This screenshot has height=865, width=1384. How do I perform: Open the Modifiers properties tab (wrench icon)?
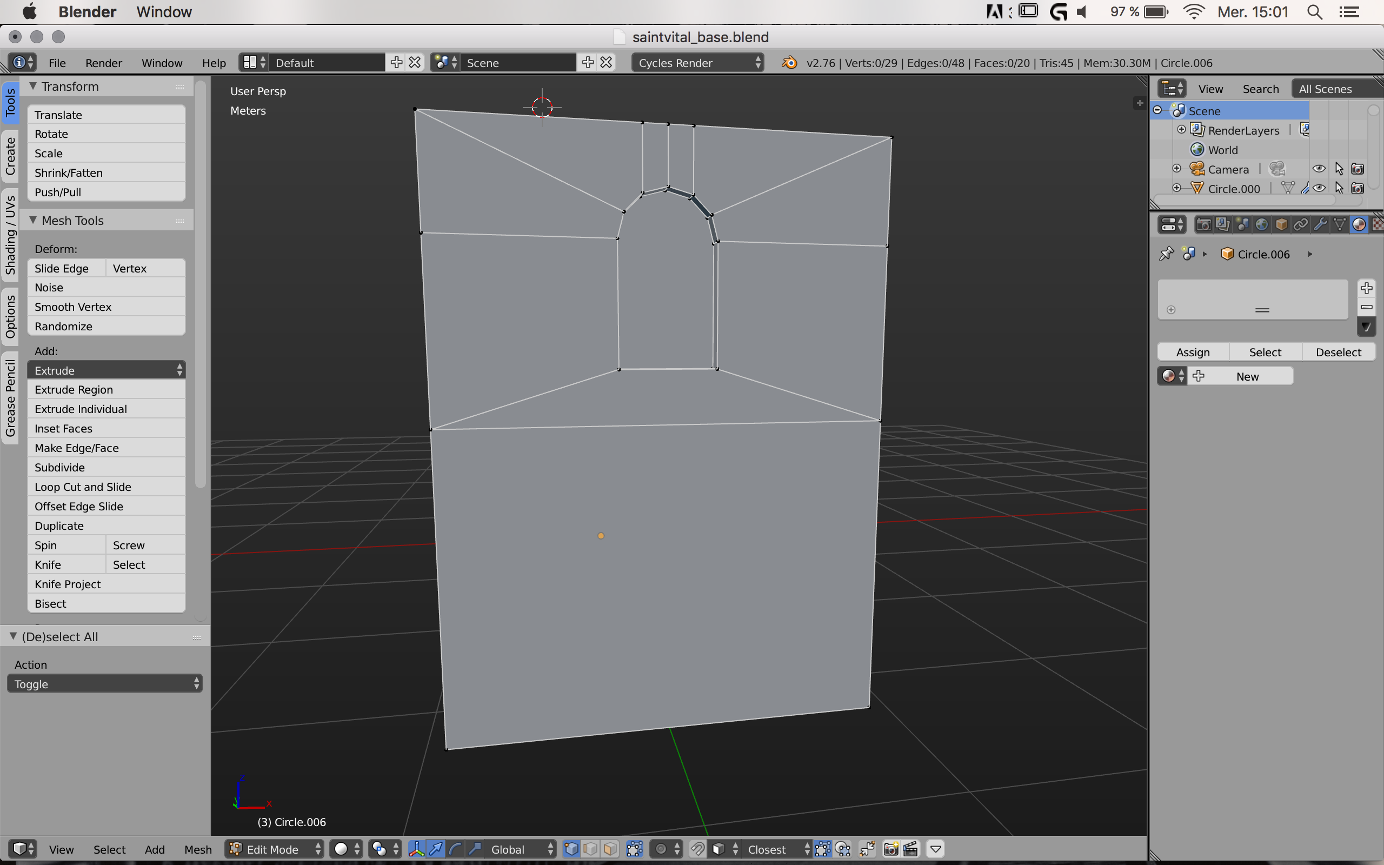coord(1320,224)
